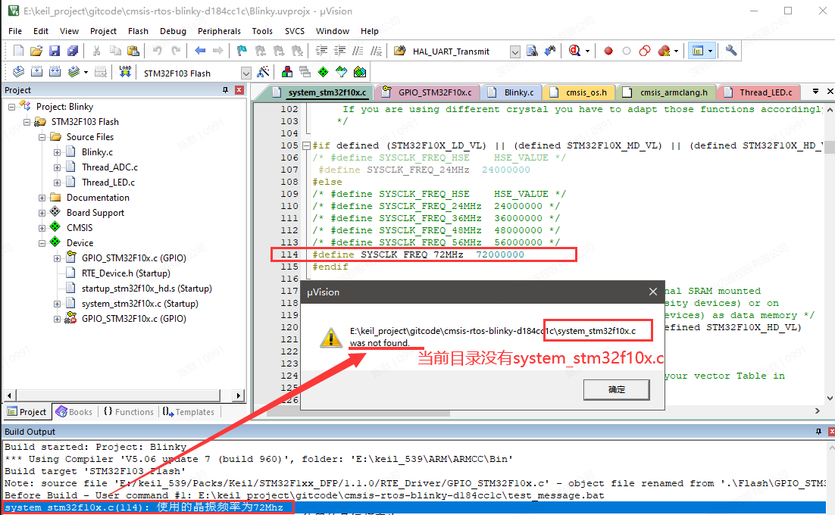Viewport: 835px width, 515px height.
Task: Expand the CMSIS component group
Action: click(42, 228)
